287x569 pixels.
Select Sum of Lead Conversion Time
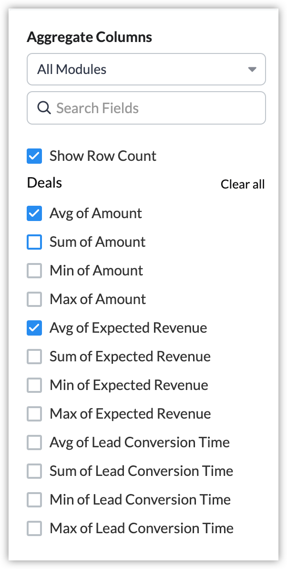(34, 471)
